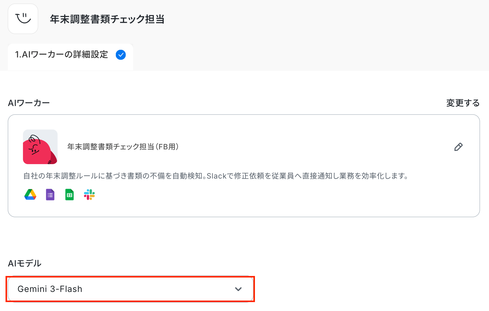Click the Slack icon
This screenshot has height=311, width=489.
(89, 195)
